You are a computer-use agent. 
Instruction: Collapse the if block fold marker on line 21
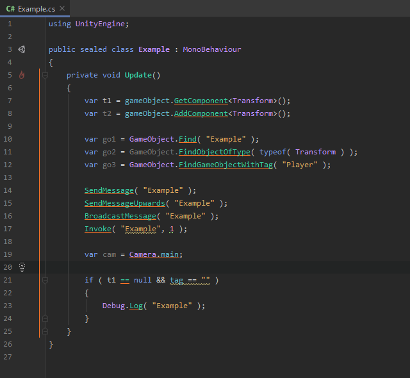coord(45,280)
